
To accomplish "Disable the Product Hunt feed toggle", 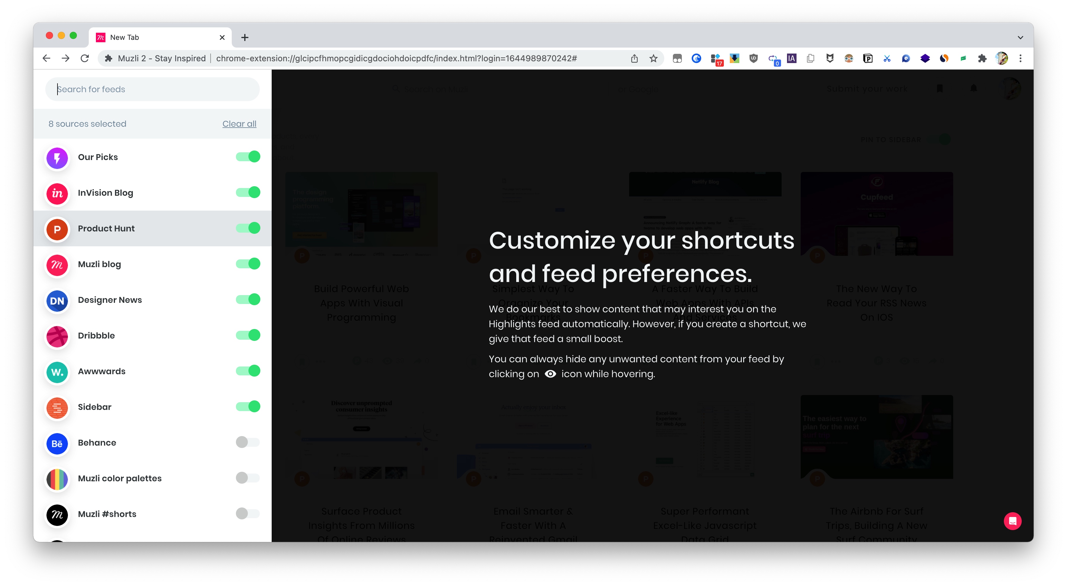I will [x=248, y=228].
